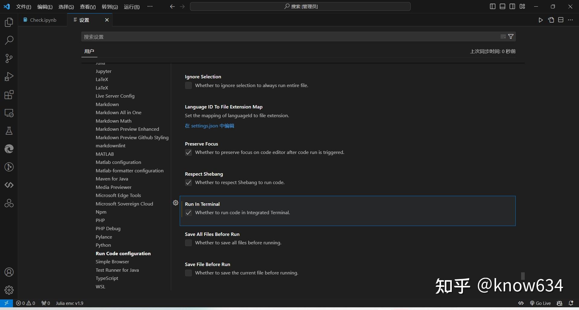Click the errors and warnings status indicator

pyautogui.click(x=26, y=303)
